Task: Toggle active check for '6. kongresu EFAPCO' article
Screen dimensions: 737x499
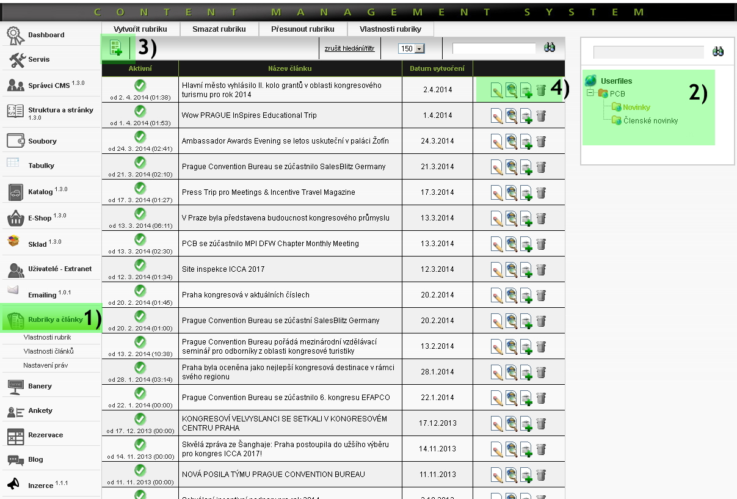Action: (140, 393)
